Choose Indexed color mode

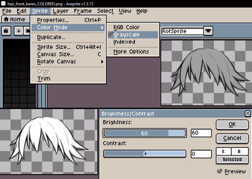(x=124, y=42)
